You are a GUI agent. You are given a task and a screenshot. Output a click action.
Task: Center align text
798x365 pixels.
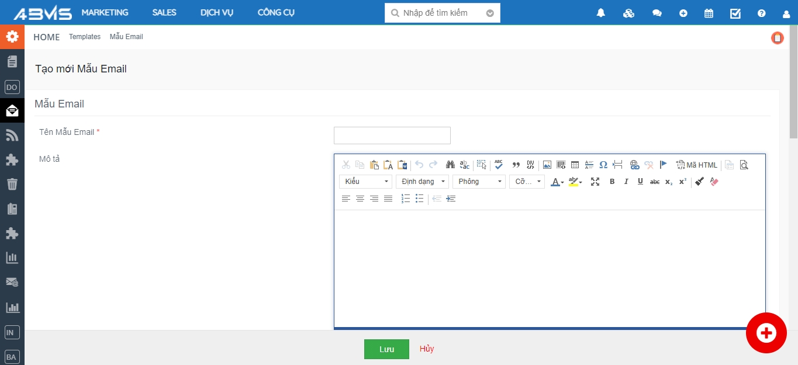click(360, 199)
